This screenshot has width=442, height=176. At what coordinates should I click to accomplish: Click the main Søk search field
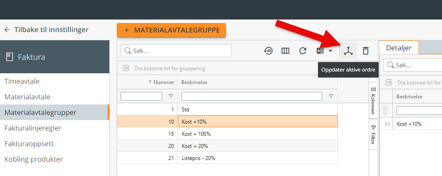tap(176, 51)
